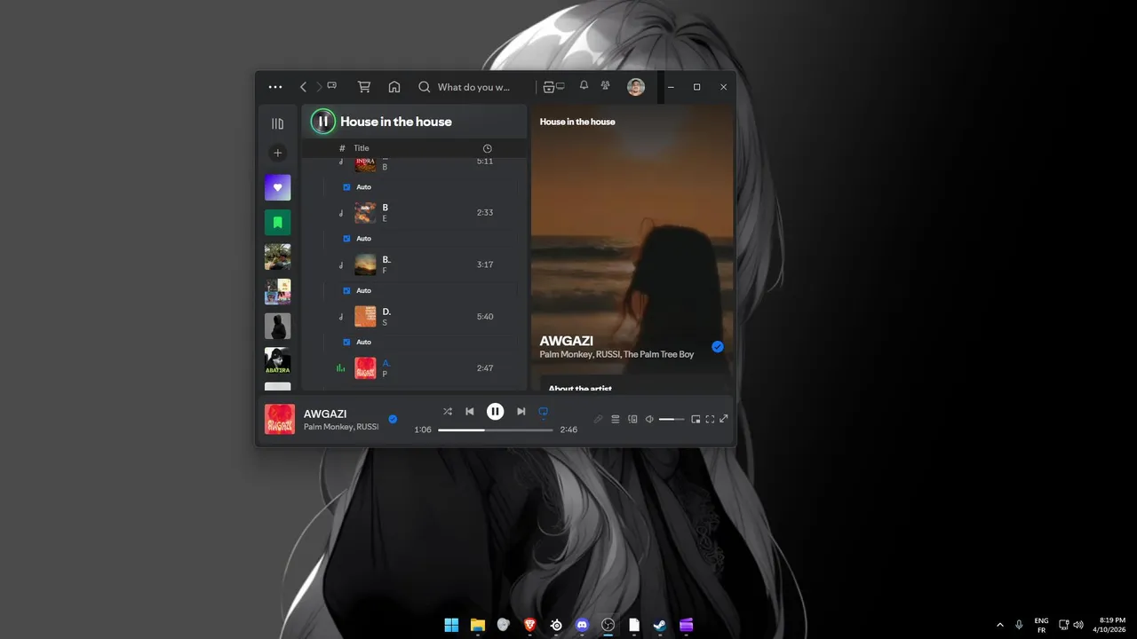Click 'Palm Monkey, RUSSI' in the player bar
This screenshot has width=1137, height=639.
click(x=341, y=427)
